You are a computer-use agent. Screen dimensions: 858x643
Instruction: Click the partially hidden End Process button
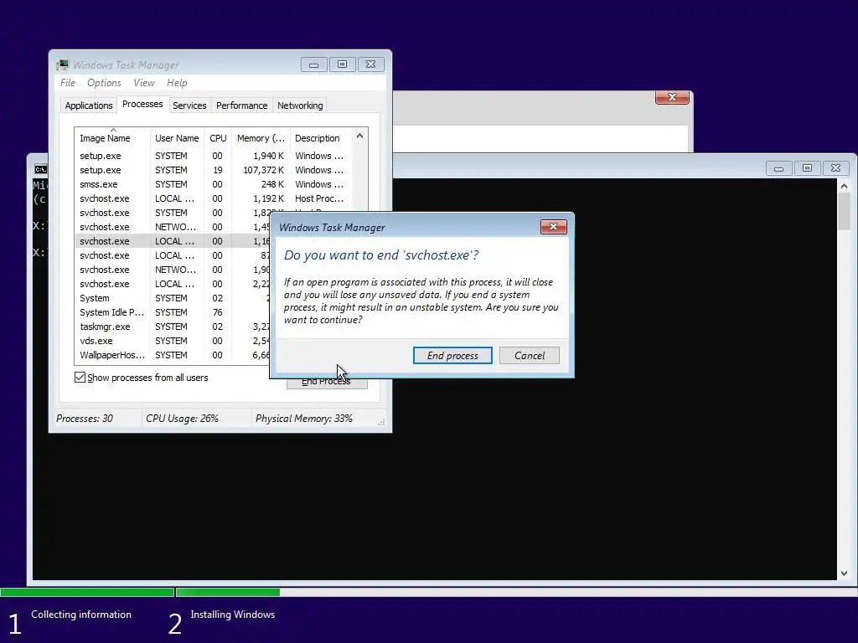[x=327, y=383]
